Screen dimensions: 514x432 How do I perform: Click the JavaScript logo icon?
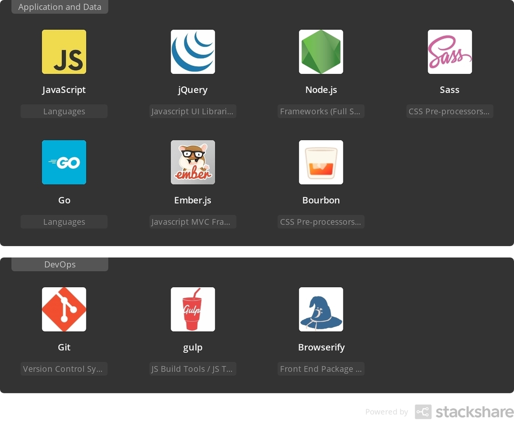(64, 51)
